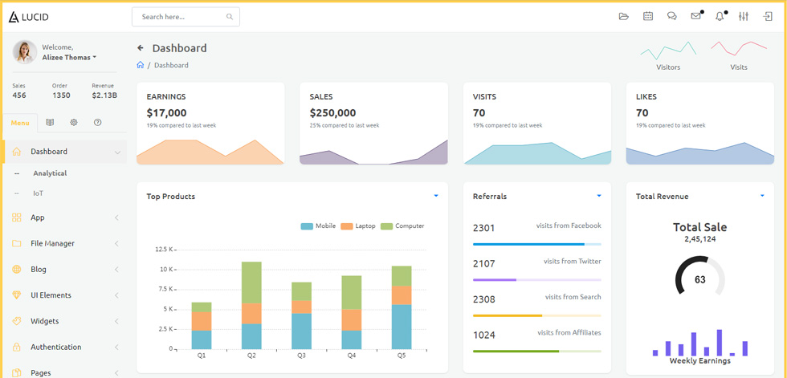Open the file manager folder icon in top bar
The height and width of the screenshot is (378, 787).
[x=624, y=17]
